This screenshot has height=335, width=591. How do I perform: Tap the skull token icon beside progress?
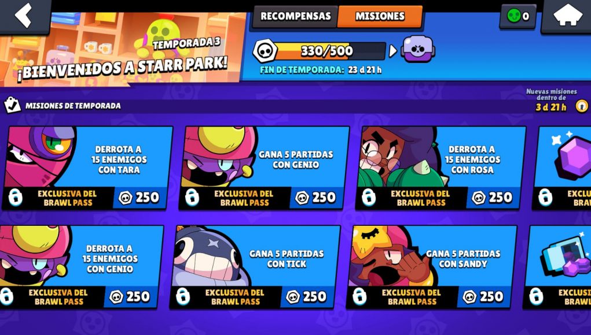[265, 51]
